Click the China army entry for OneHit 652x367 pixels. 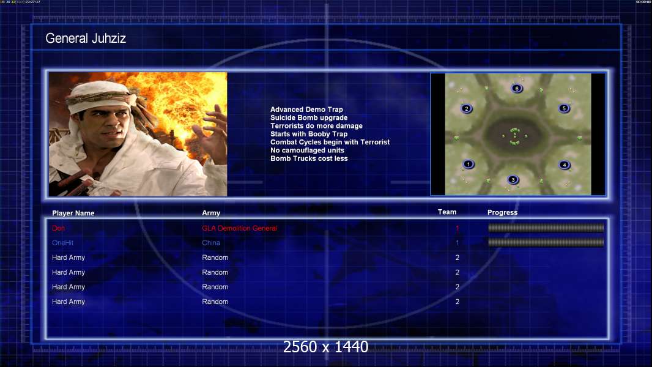click(211, 243)
